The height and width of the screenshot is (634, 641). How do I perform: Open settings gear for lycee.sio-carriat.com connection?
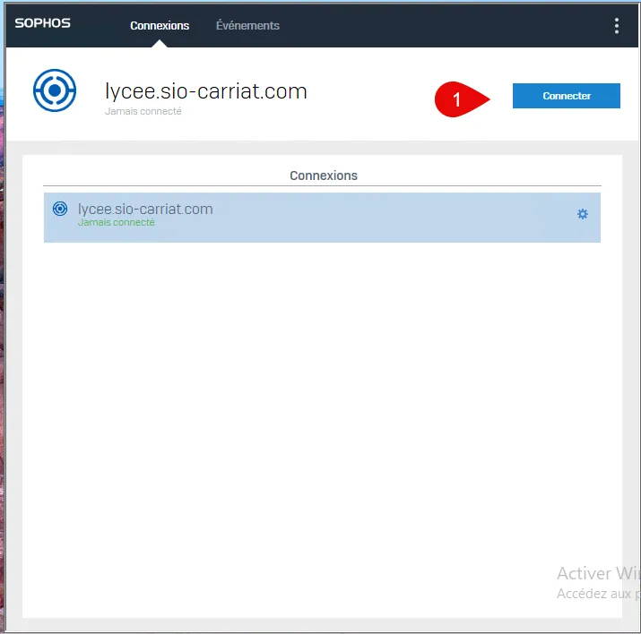pos(583,214)
